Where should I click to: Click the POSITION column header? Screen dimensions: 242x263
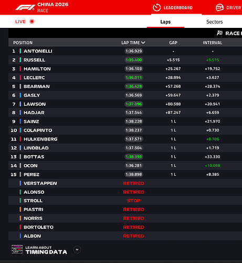coord(23,43)
